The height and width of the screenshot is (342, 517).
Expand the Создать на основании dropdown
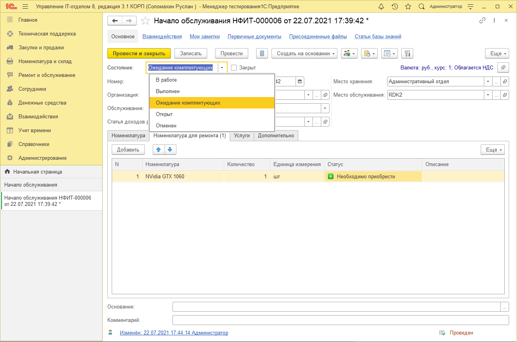[x=304, y=53]
